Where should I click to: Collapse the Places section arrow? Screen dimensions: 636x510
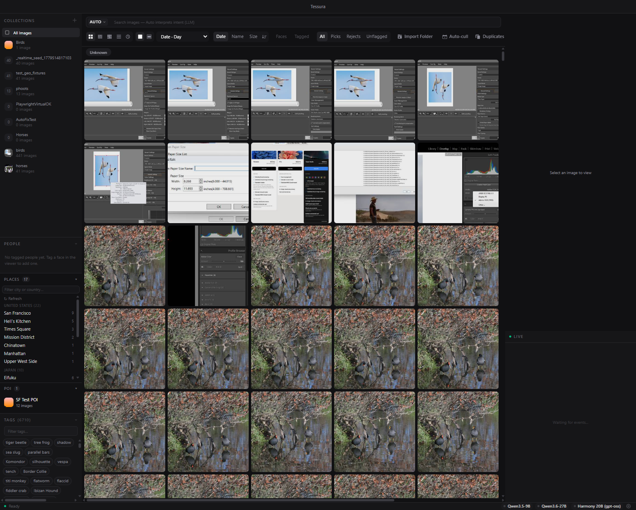coord(76,280)
